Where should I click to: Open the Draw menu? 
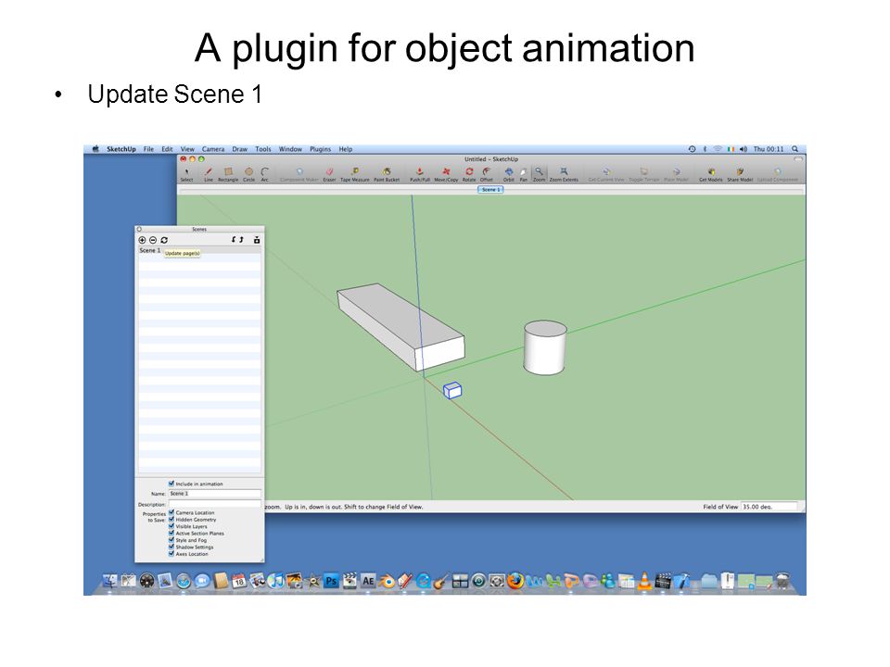click(x=239, y=149)
